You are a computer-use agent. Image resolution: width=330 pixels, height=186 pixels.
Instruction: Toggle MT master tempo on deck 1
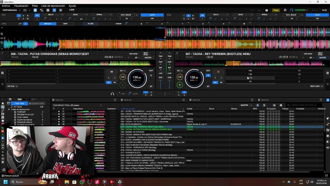(151, 86)
